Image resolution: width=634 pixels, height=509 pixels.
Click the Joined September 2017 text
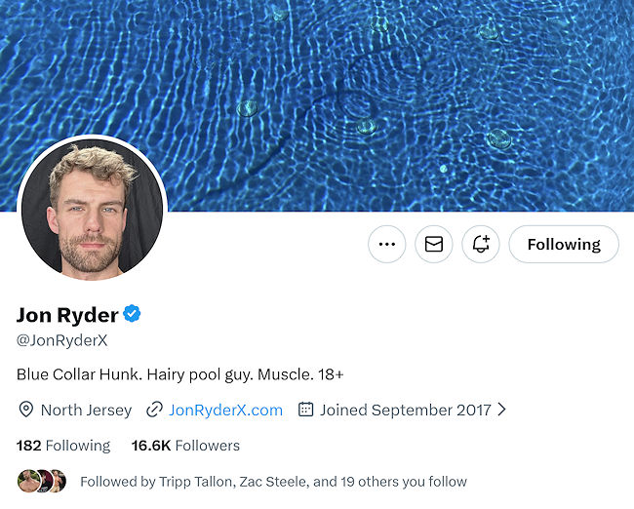(x=405, y=410)
